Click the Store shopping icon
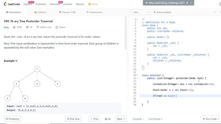This screenshot has width=221, height=124. 89,4
